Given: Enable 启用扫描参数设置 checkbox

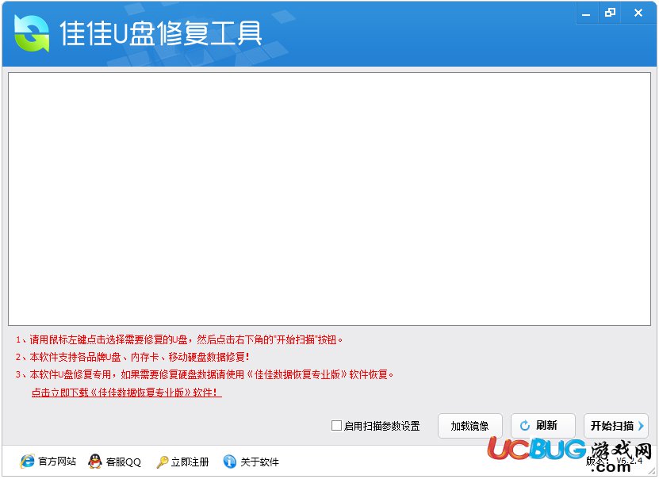Looking at the screenshot, I should pyautogui.click(x=336, y=426).
